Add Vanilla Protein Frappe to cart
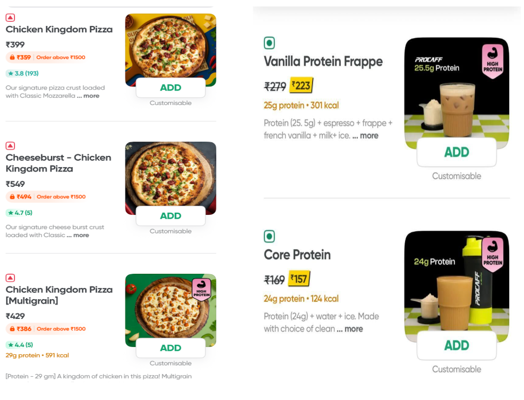The height and width of the screenshot is (400, 524). pos(457,152)
